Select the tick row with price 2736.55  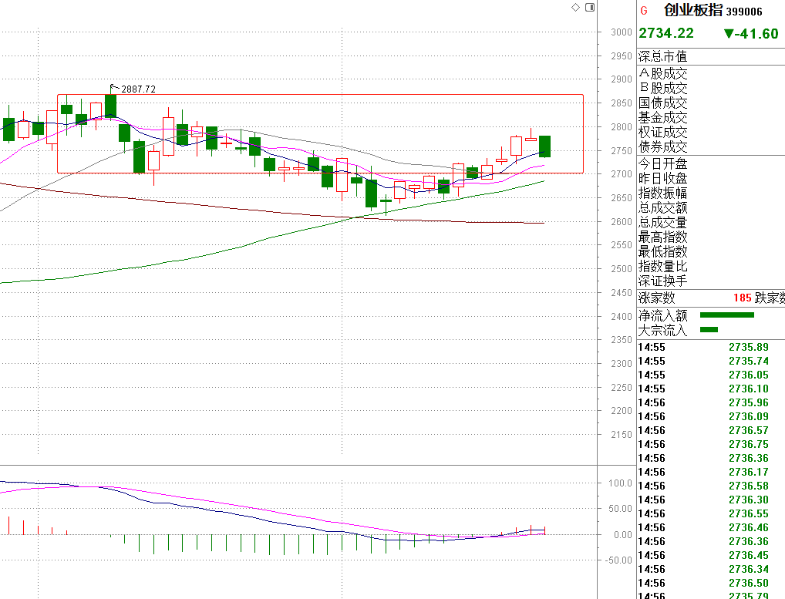711,514
